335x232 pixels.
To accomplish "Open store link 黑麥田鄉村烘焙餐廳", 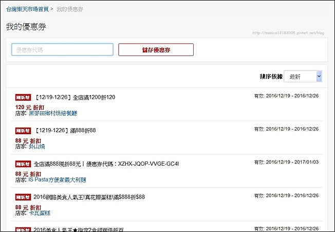I will [53, 113].
